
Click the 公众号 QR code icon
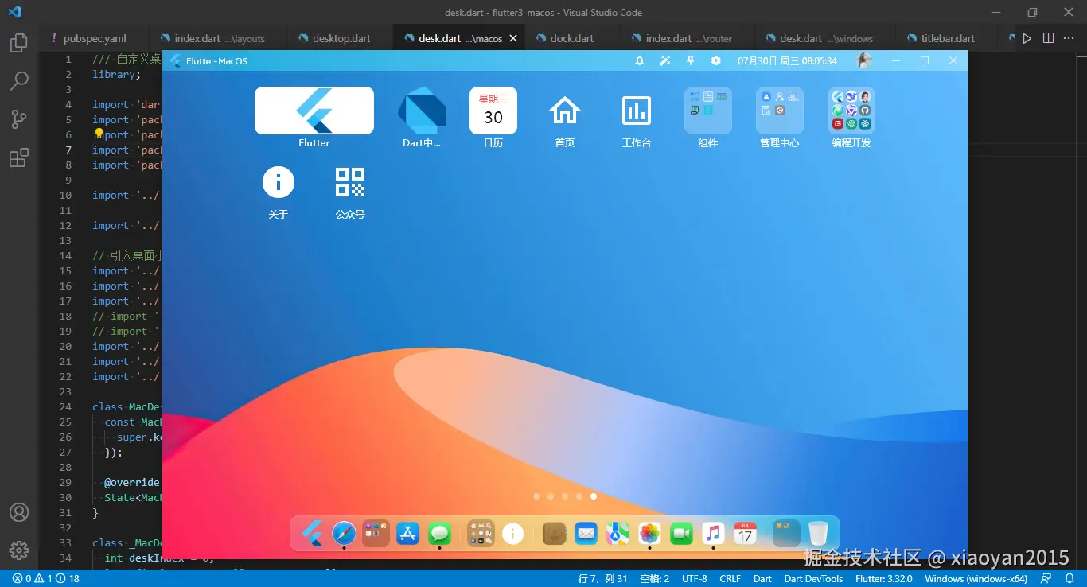tap(350, 183)
